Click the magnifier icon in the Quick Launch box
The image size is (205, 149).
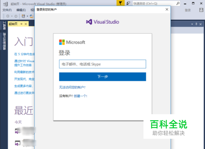pos(178,3)
